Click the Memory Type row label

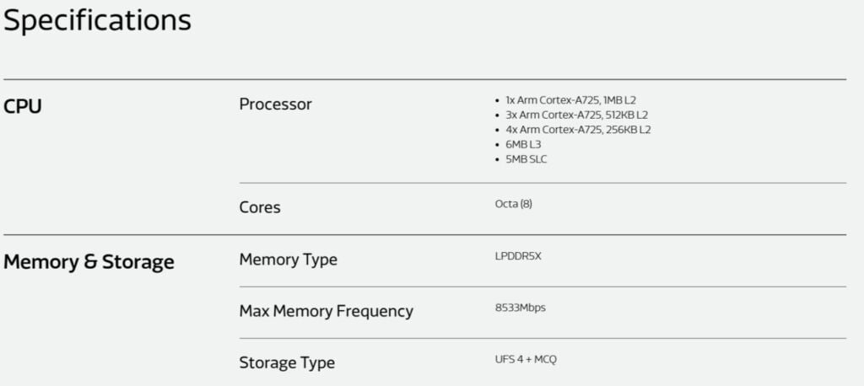289,260
